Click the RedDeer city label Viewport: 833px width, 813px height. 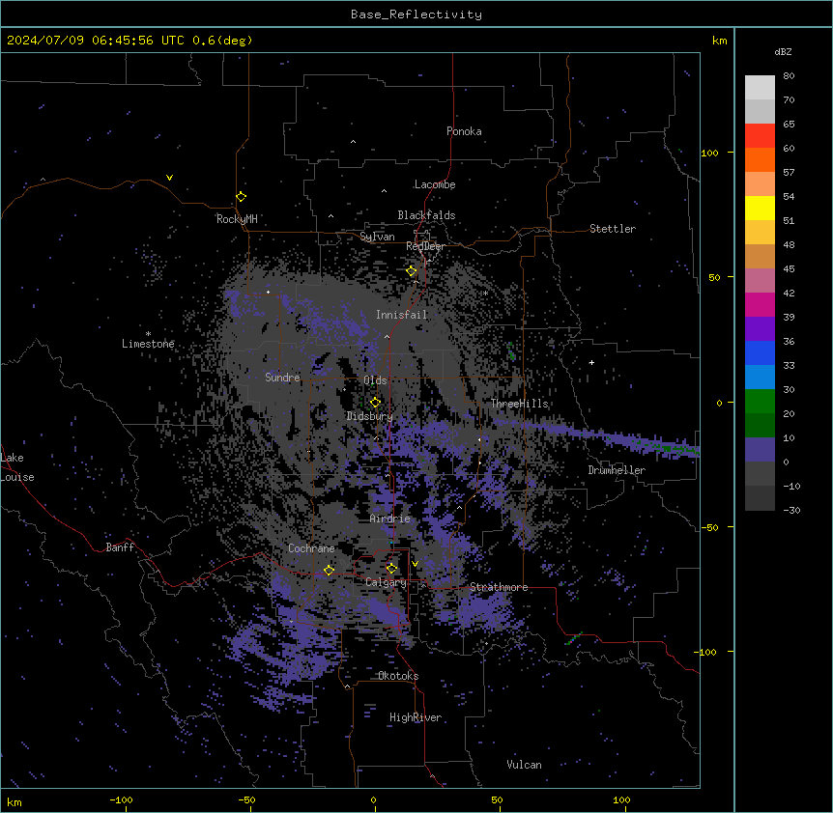click(x=425, y=246)
